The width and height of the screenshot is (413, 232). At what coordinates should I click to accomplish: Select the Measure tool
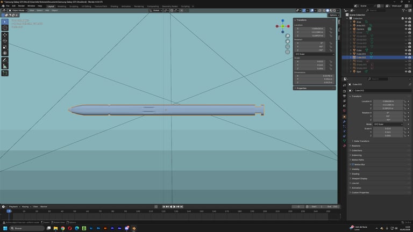click(5, 66)
